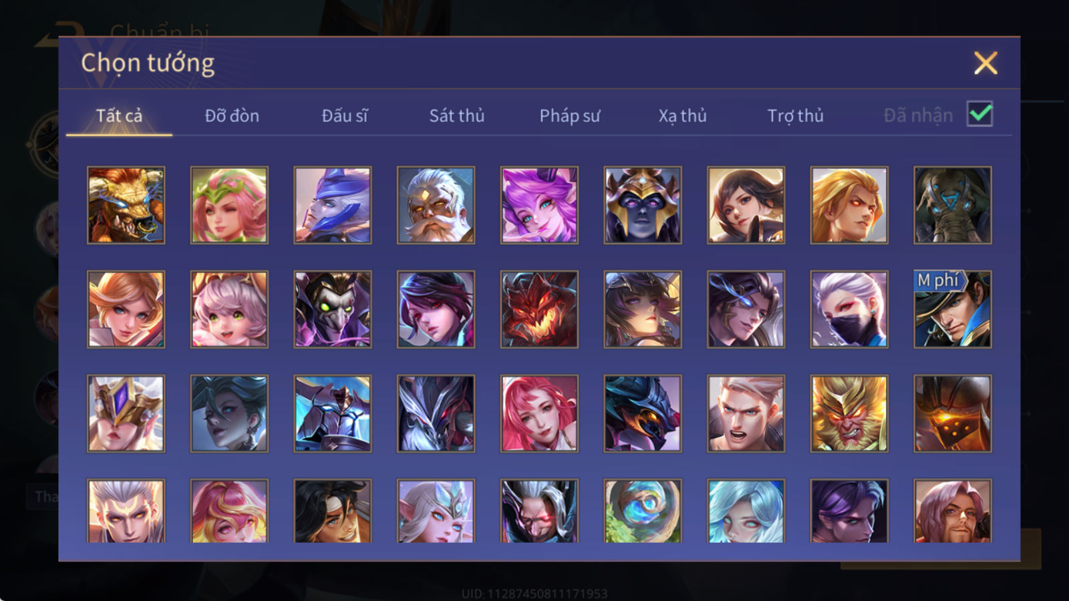Screen dimensions: 1069x601
Task: Choose the green-eyed plague mask hero
Action: 333,309
